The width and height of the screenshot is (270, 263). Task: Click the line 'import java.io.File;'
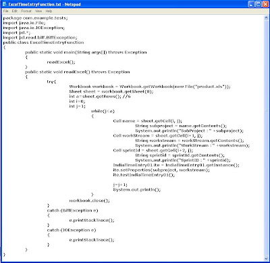click(24, 23)
